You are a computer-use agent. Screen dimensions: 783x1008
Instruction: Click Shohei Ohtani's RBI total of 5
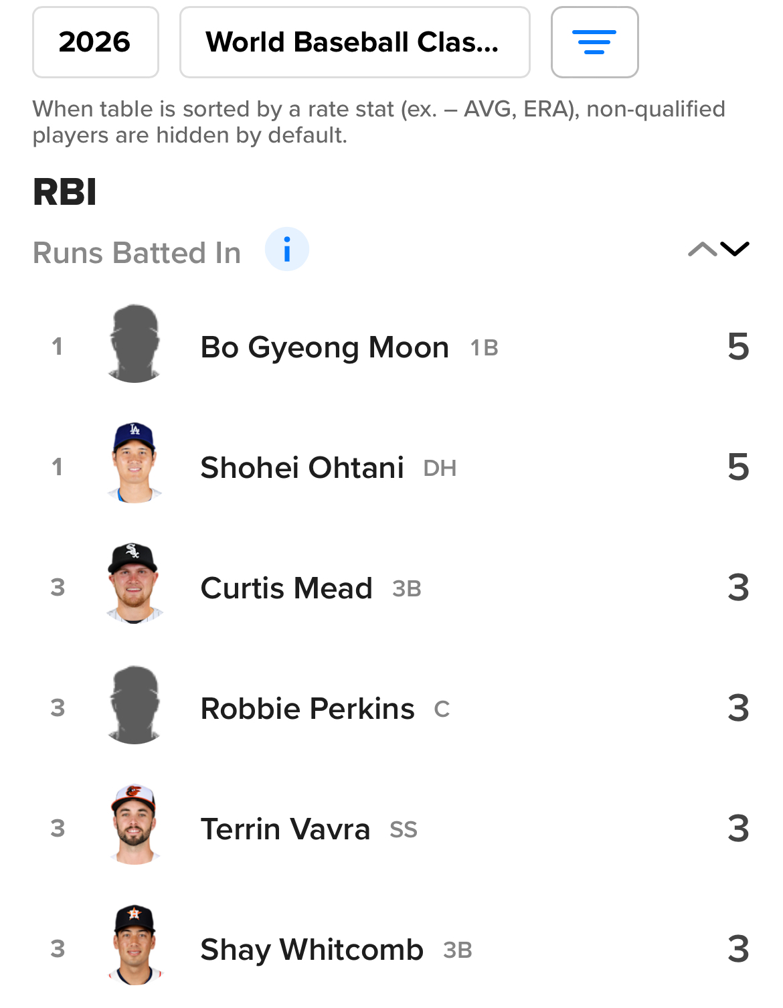point(737,467)
